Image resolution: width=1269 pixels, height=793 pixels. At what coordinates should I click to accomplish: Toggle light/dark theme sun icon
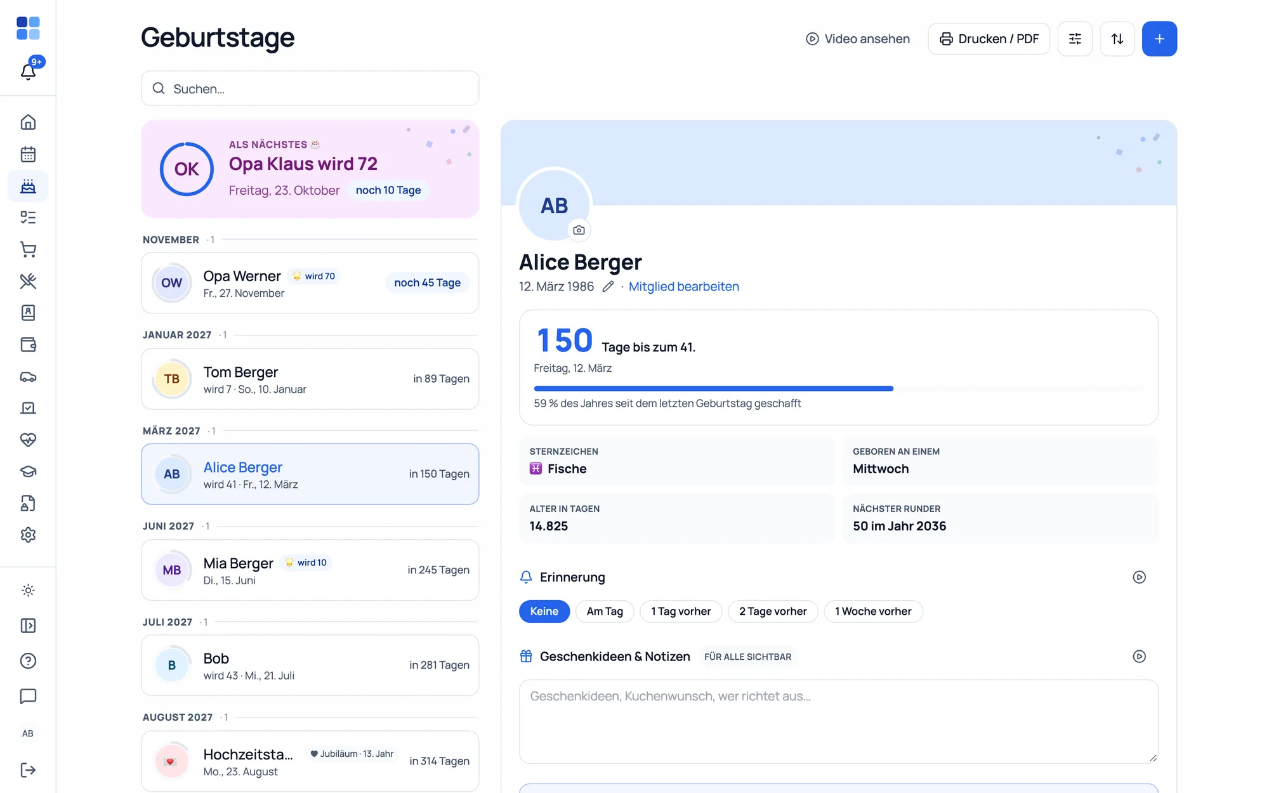(28, 590)
